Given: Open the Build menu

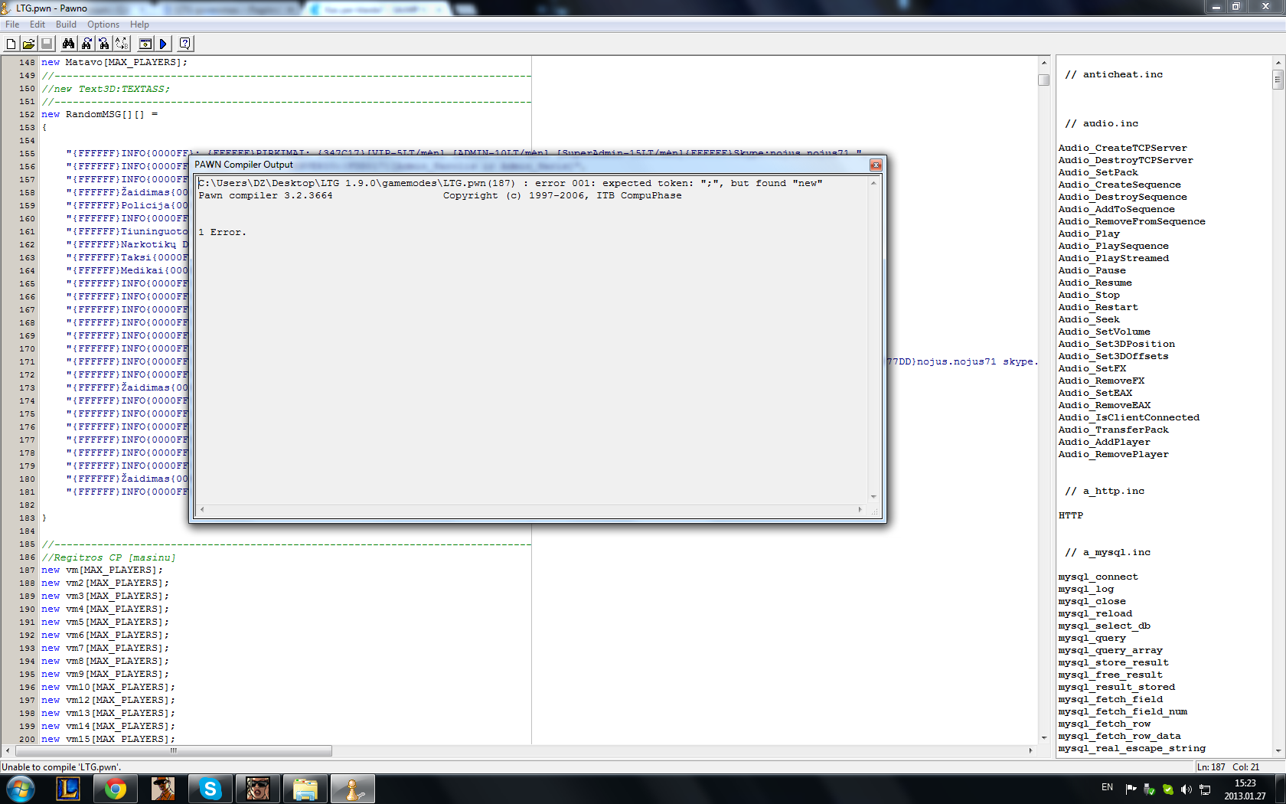Looking at the screenshot, I should [x=66, y=25].
